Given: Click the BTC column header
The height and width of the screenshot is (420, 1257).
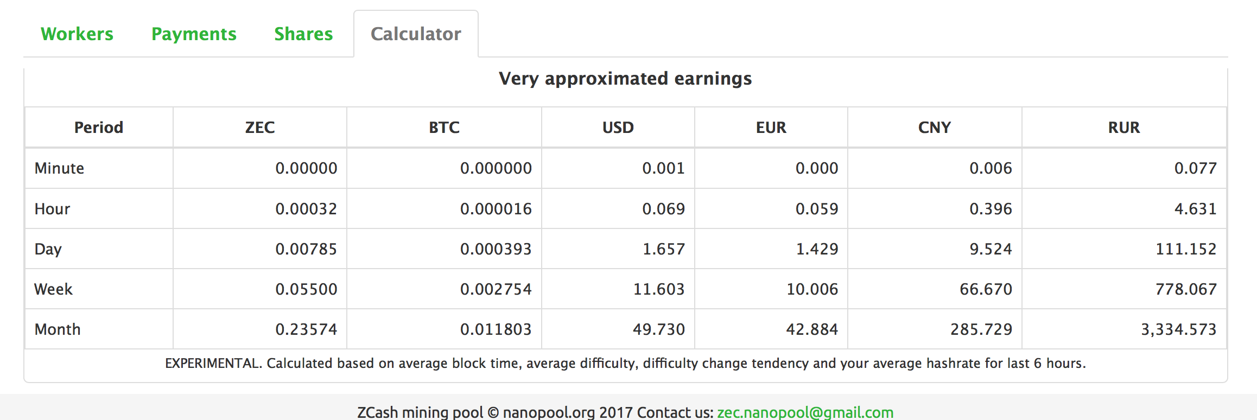Looking at the screenshot, I should tap(444, 128).
